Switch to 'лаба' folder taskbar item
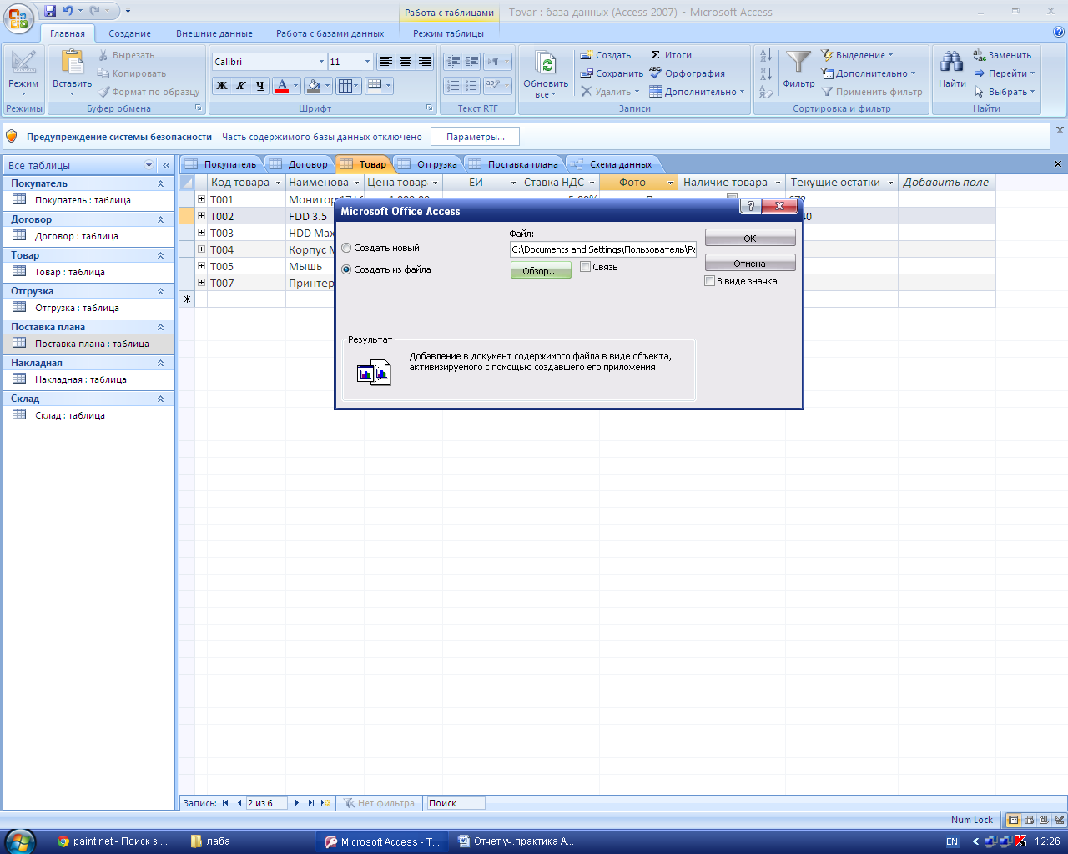The width and height of the screenshot is (1068, 854). coord(210,841)
